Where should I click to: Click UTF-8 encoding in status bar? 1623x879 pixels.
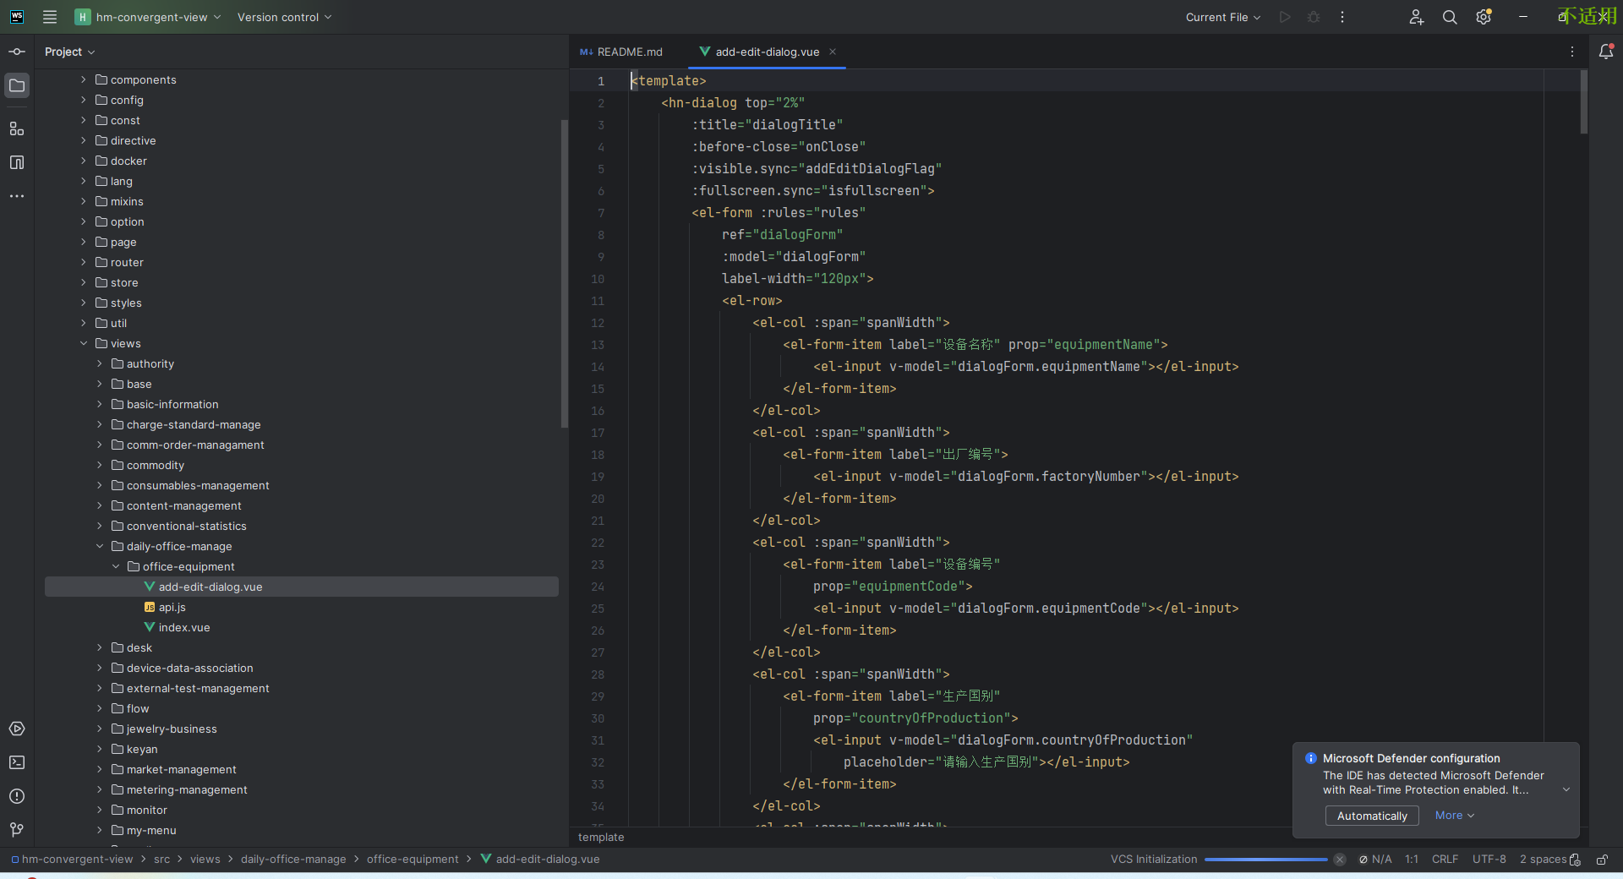[x=1489, y=860]
